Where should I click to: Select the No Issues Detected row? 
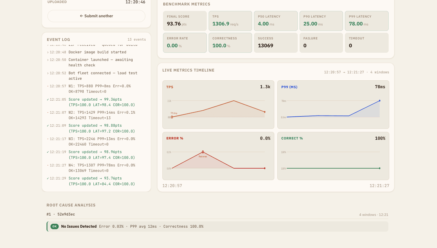[x=217, y=226]
